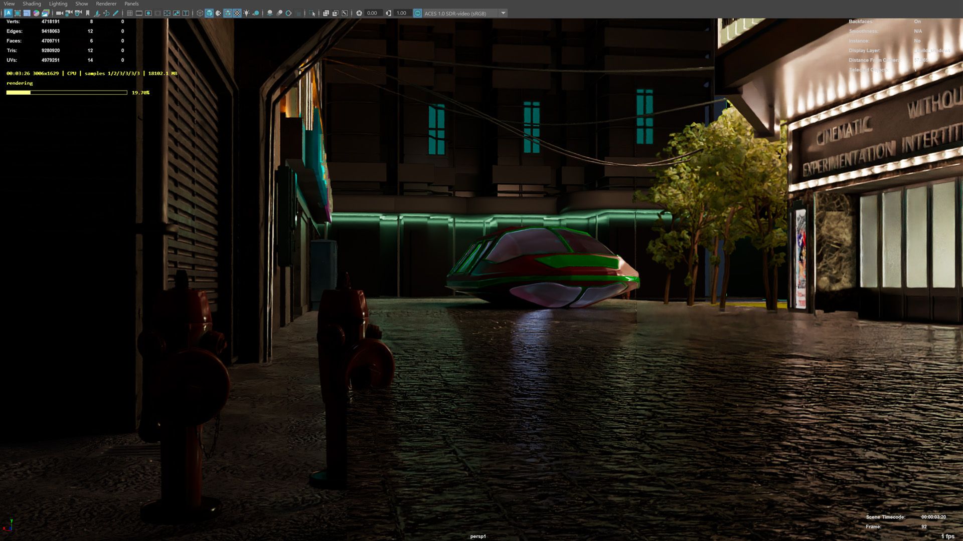Toggle the viewport grid display
Viewport: 963px width, 541px height.
click(129, 13)
